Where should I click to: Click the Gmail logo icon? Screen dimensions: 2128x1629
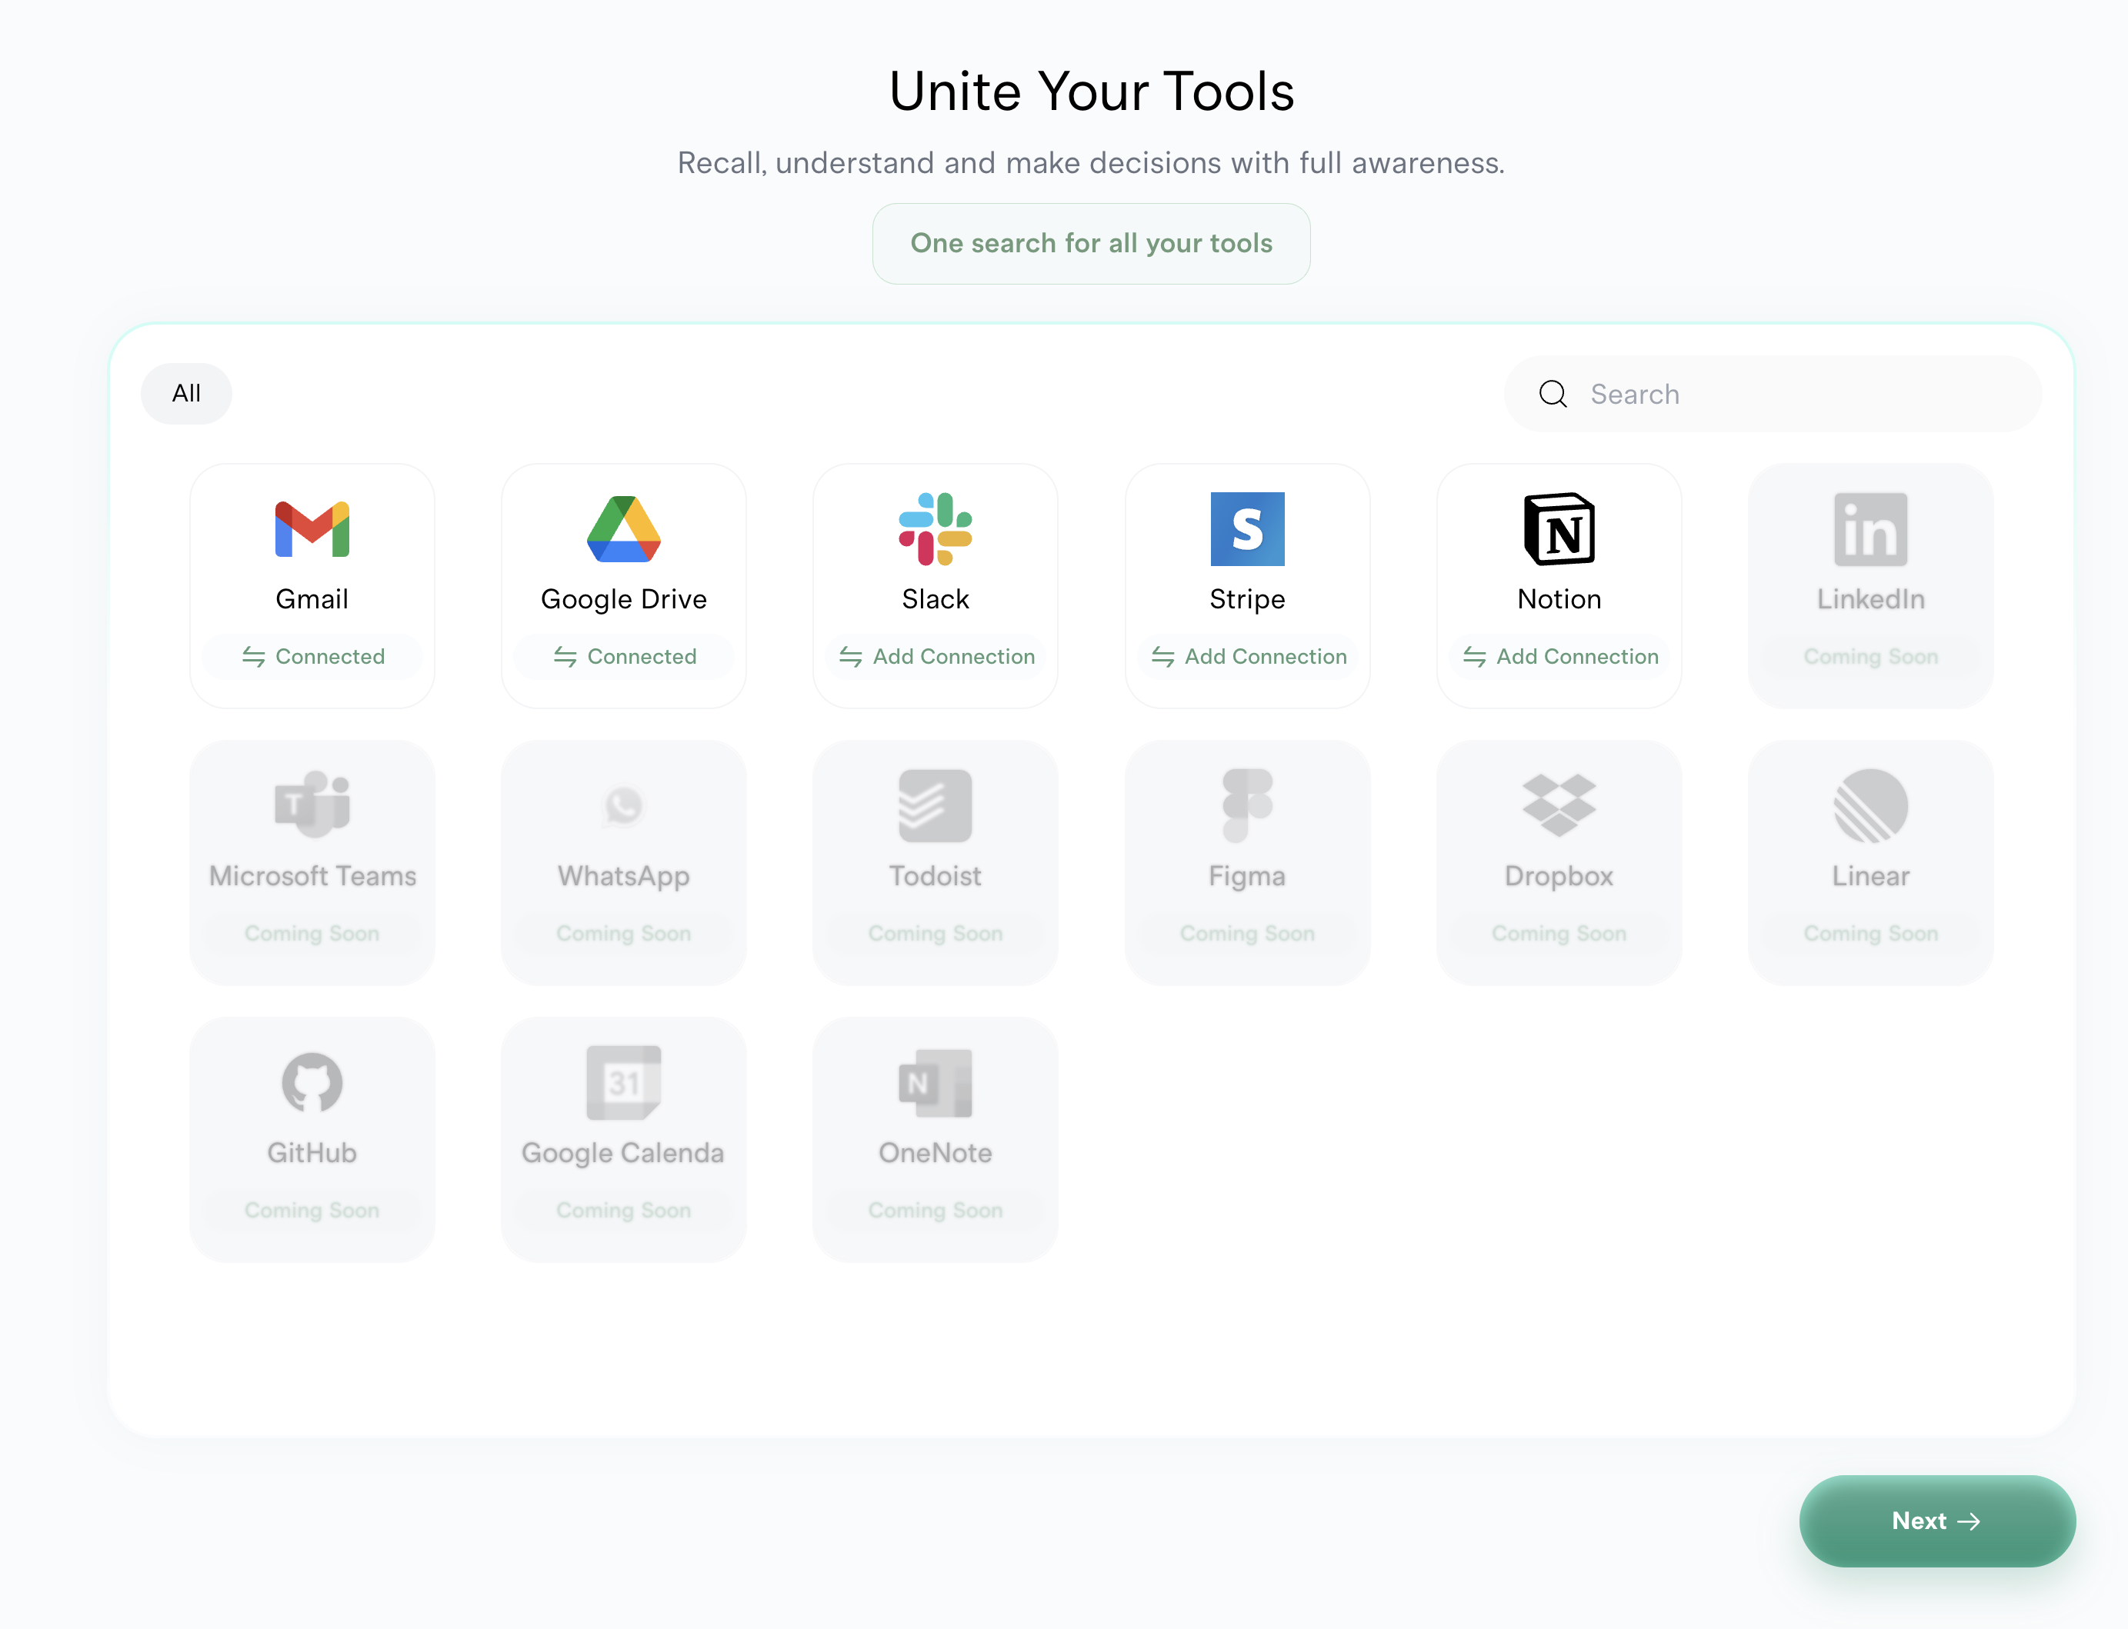point(312,529)
